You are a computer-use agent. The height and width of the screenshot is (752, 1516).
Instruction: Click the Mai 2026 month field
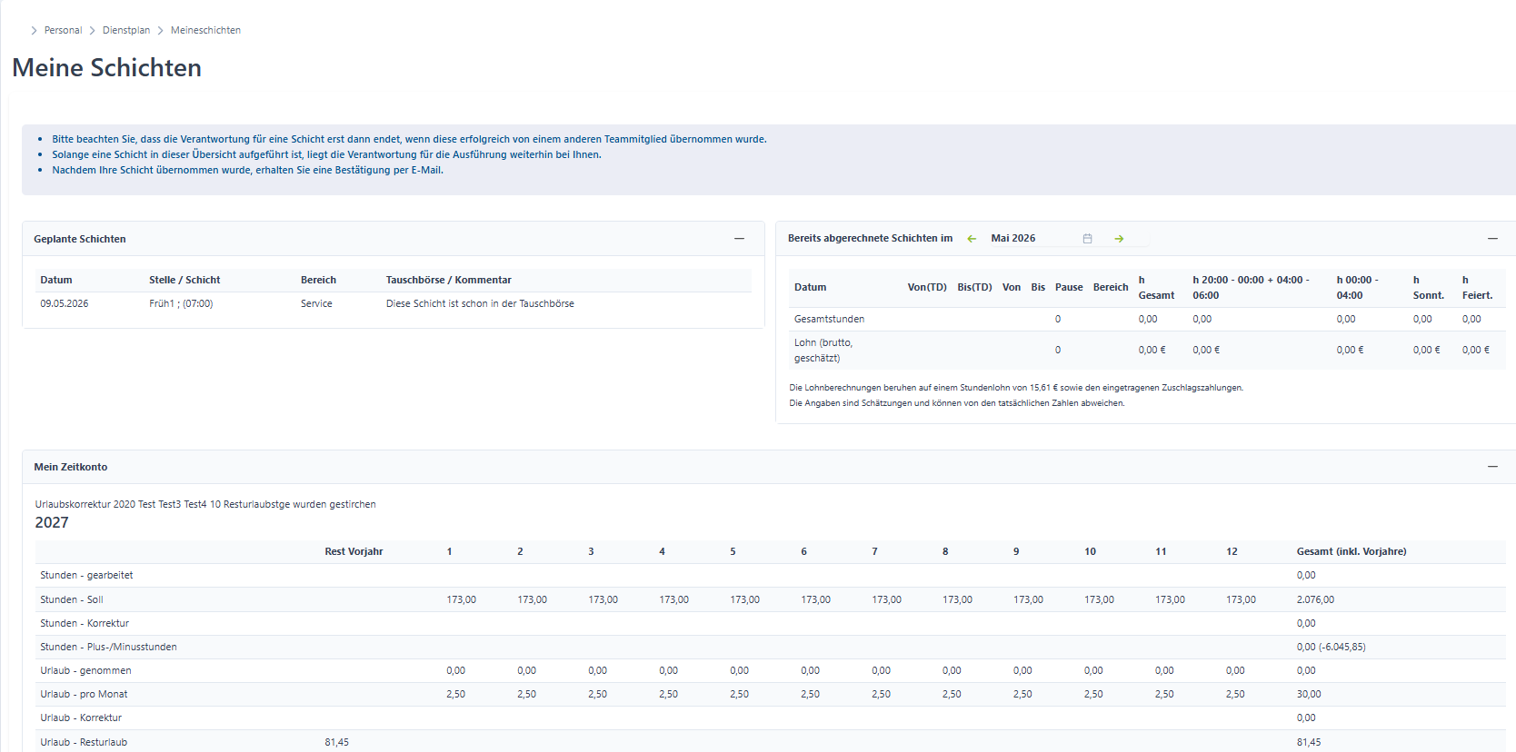click(1032, 239)
